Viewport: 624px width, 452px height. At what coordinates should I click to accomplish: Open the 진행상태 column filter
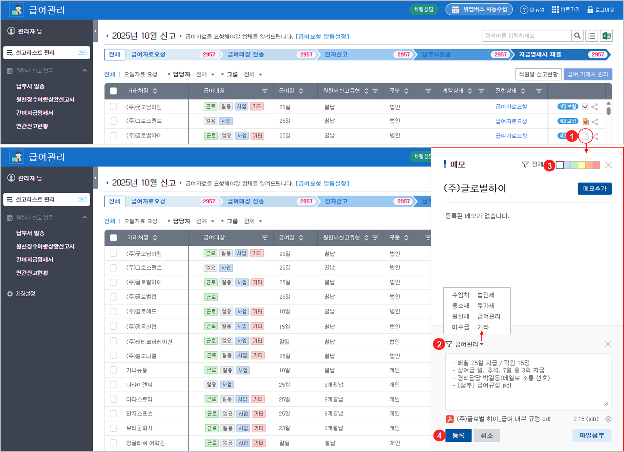tap(539, 91)
